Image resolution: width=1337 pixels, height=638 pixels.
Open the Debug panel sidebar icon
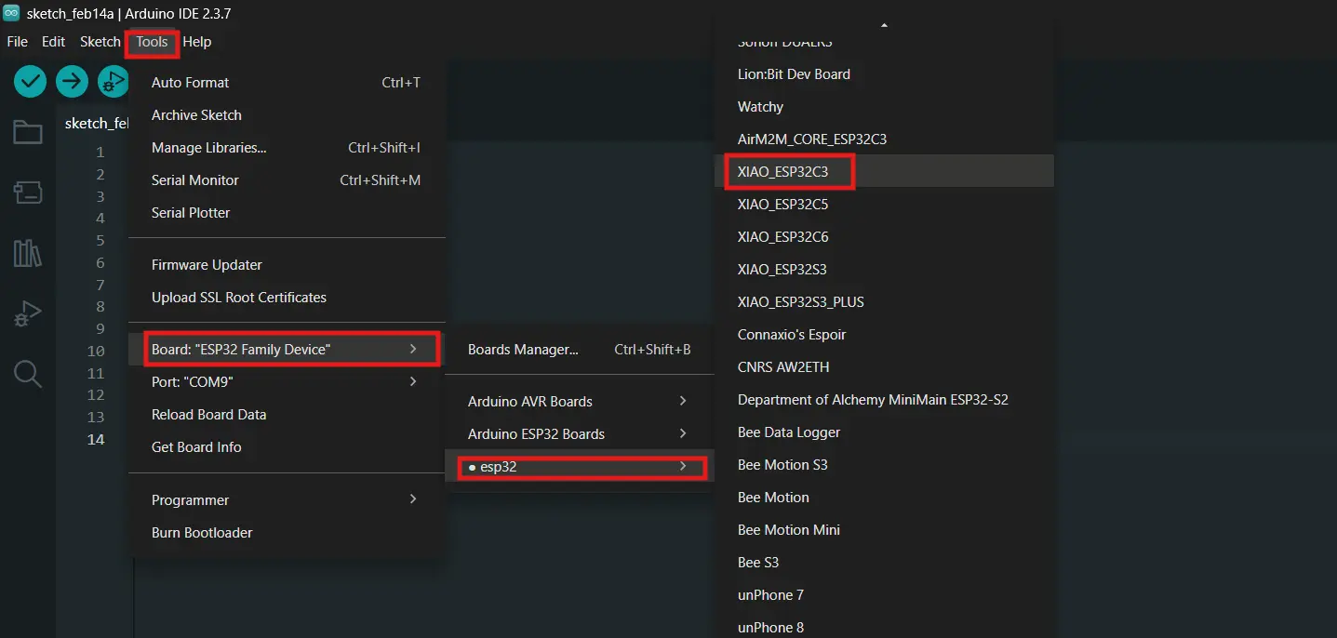tap(27, 313)
